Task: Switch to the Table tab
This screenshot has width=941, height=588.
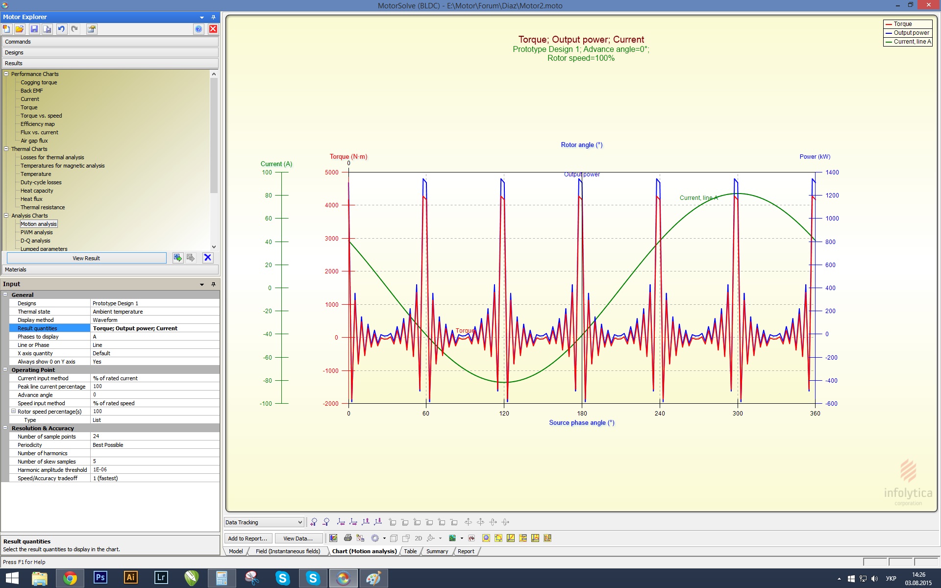Action: [x=410, y=551]
